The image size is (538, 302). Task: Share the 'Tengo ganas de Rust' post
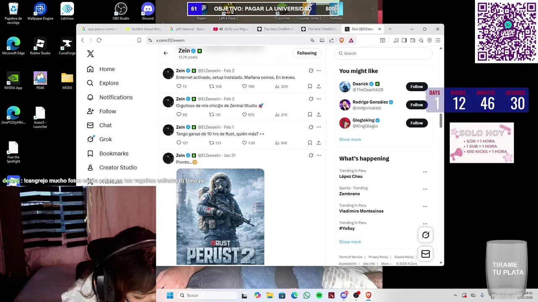319,143
